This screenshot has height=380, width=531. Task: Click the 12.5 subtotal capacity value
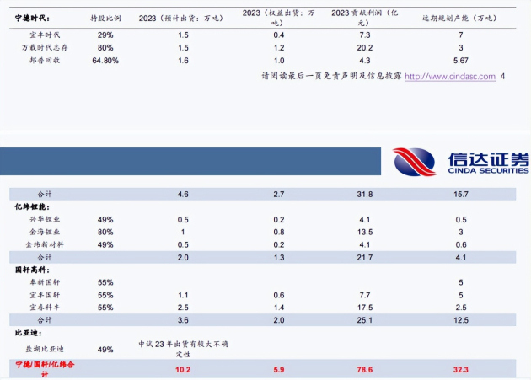click(461, 320)
